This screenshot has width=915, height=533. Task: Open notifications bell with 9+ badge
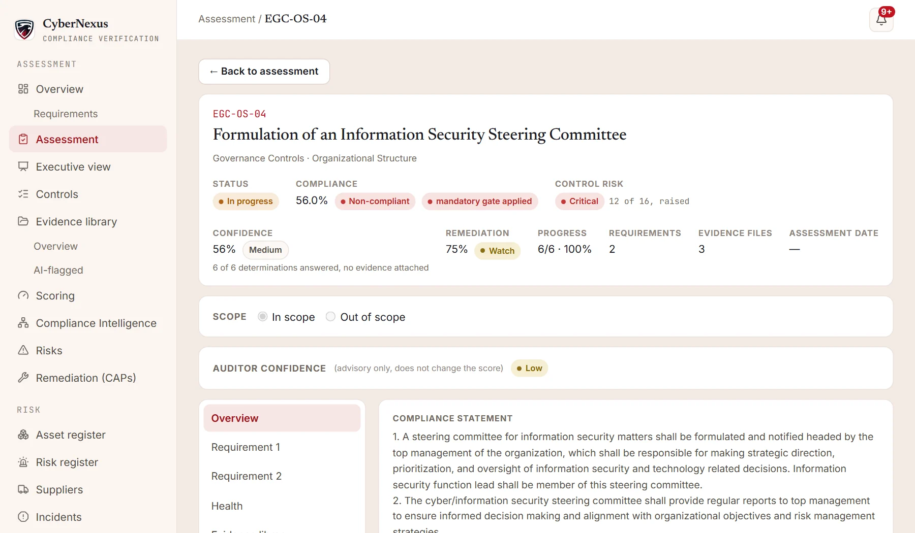[x=881, y=20]
